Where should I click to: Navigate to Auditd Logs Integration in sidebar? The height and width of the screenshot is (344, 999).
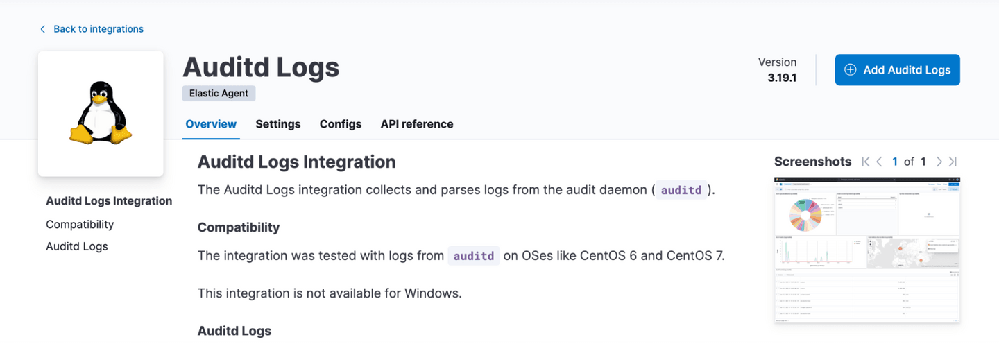point(109,201)
